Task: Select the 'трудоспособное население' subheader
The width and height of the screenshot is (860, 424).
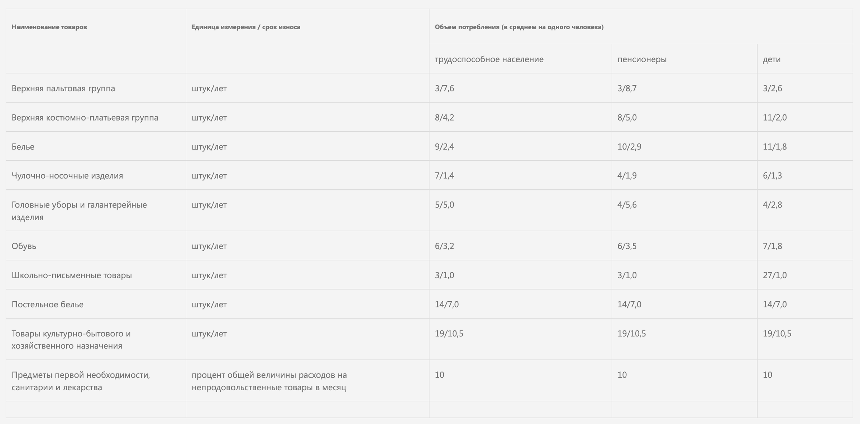Action: pyautogui.click(x=489, y=59)
